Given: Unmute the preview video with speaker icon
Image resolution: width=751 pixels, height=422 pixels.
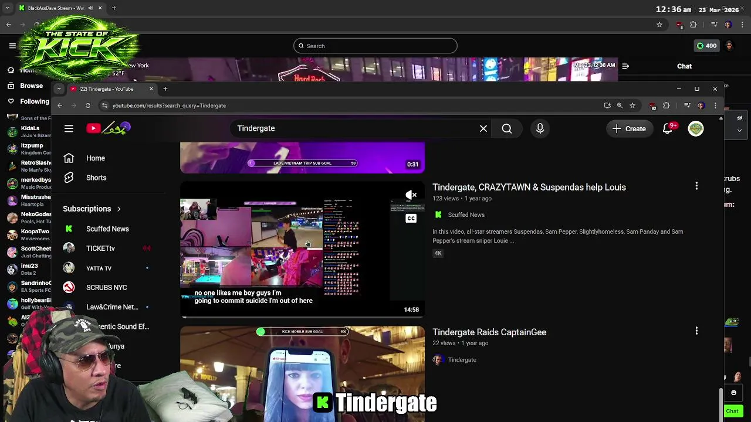Looking at the screenshot, I should (411, 195).
